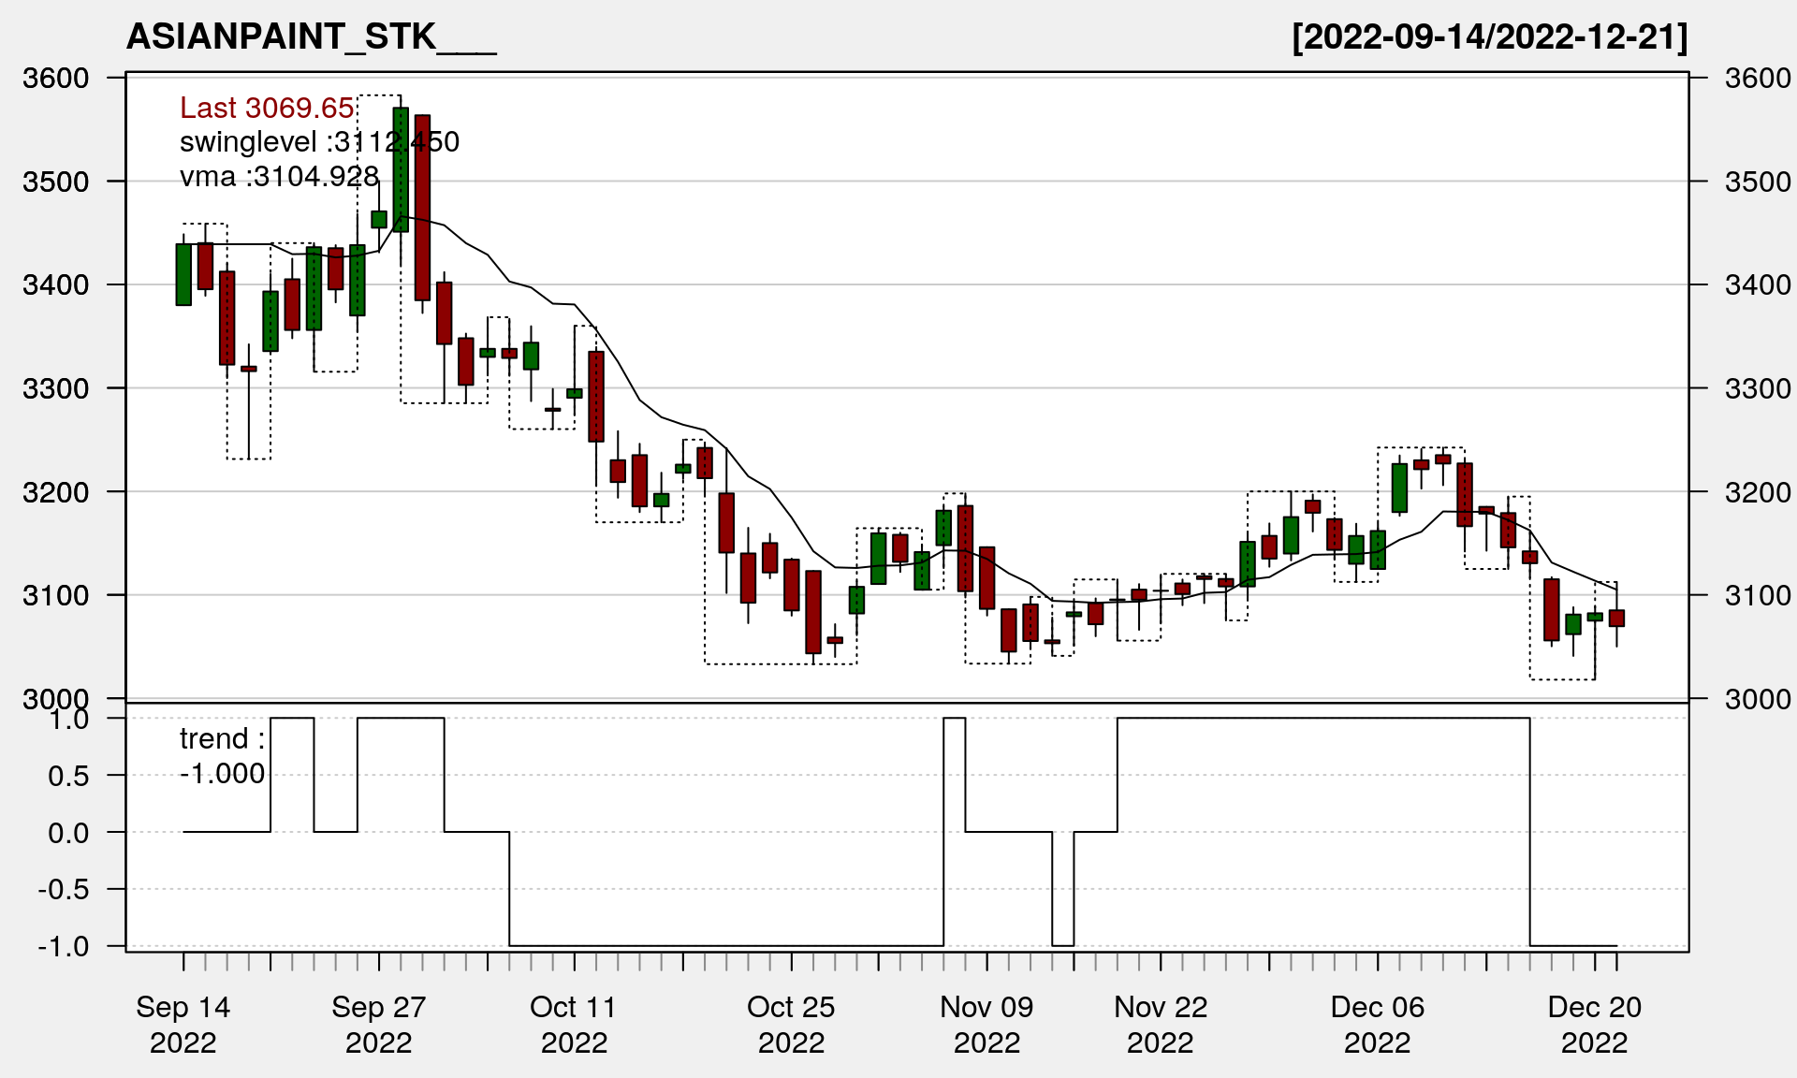The image size is (1797, 1078).
Task: Click the Sep 27 2022 axis label
Action: [x=378, y=1024]
